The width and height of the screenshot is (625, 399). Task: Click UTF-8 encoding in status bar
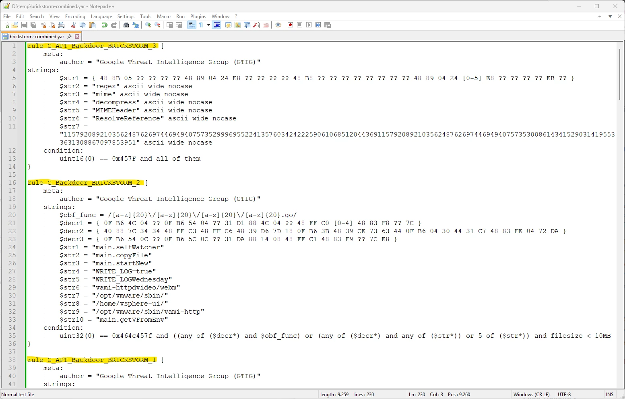[564, 395]
